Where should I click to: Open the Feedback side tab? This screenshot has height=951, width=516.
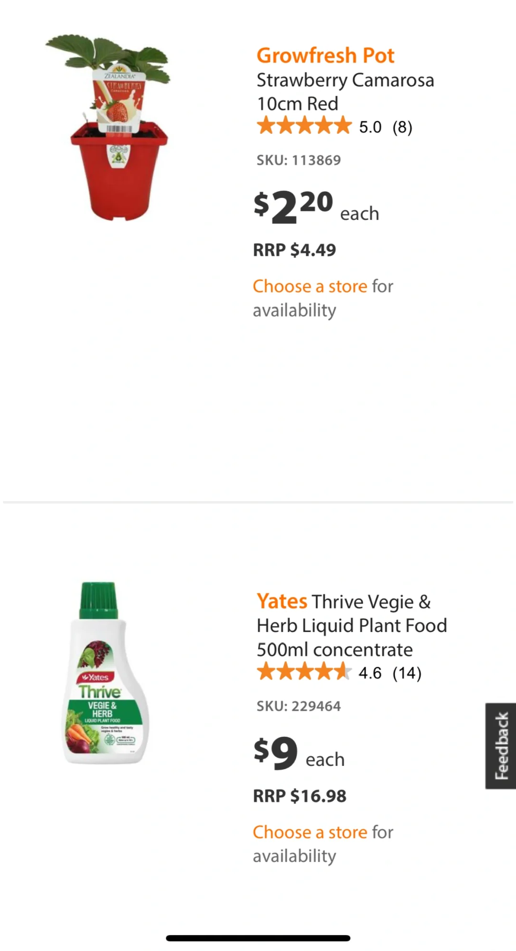tap(501, 746)
